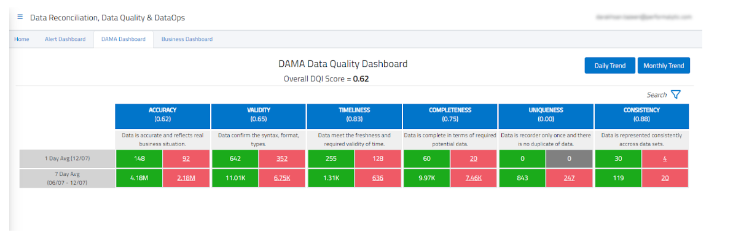Open Validity 7 Day failed count 6.75K
This screenshot has height=246, width=733.
tap(282, 179)
